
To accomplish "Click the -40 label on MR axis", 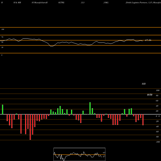I will click(x=157, y=127).
